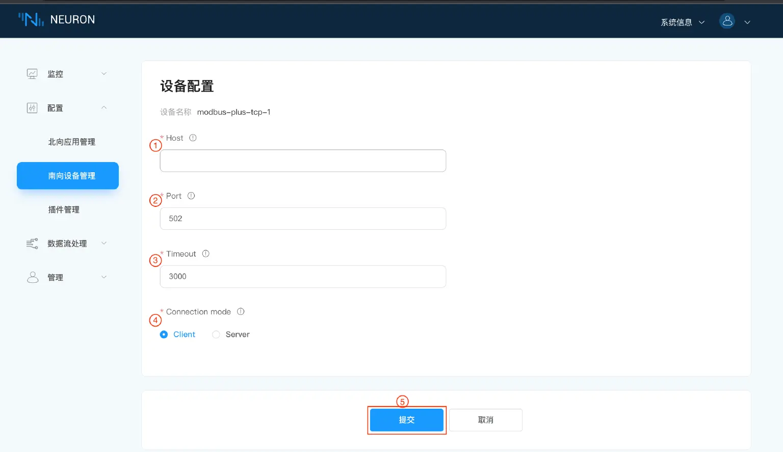The image size is (783, 452).
Task: Click the 数据流处理 stream icon
Action: (x=32, y=244)
